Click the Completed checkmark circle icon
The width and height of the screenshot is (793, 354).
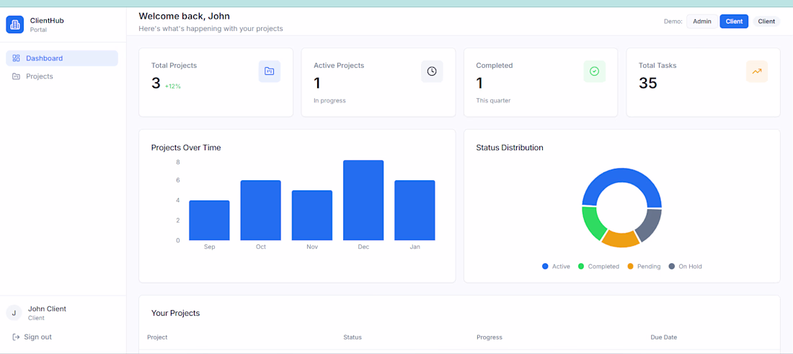point(594,71)
